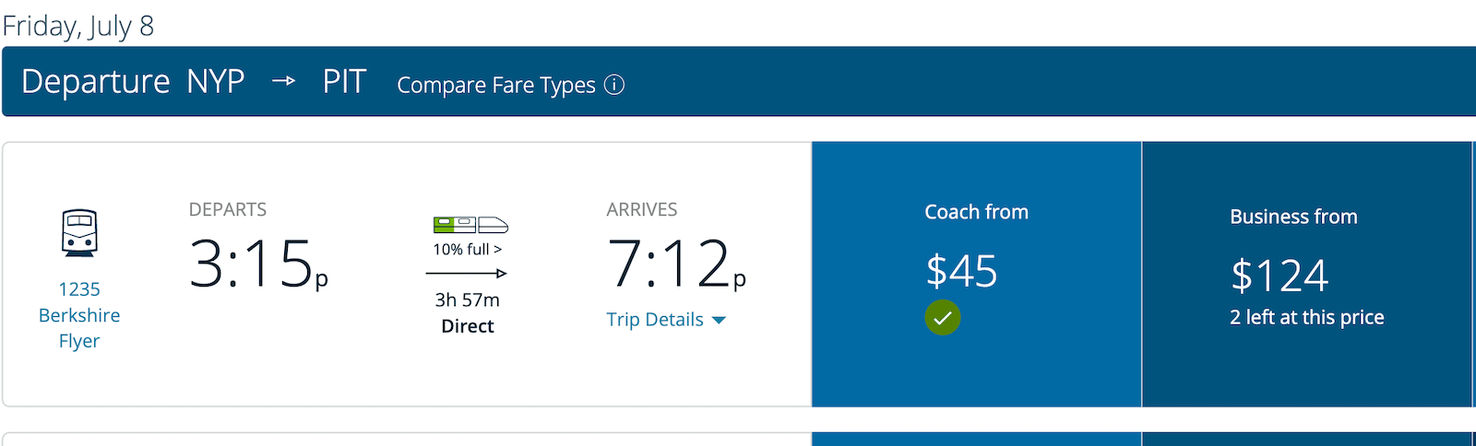Click the train icon above 1235
1476x446 pixels.
click(79, 233)
